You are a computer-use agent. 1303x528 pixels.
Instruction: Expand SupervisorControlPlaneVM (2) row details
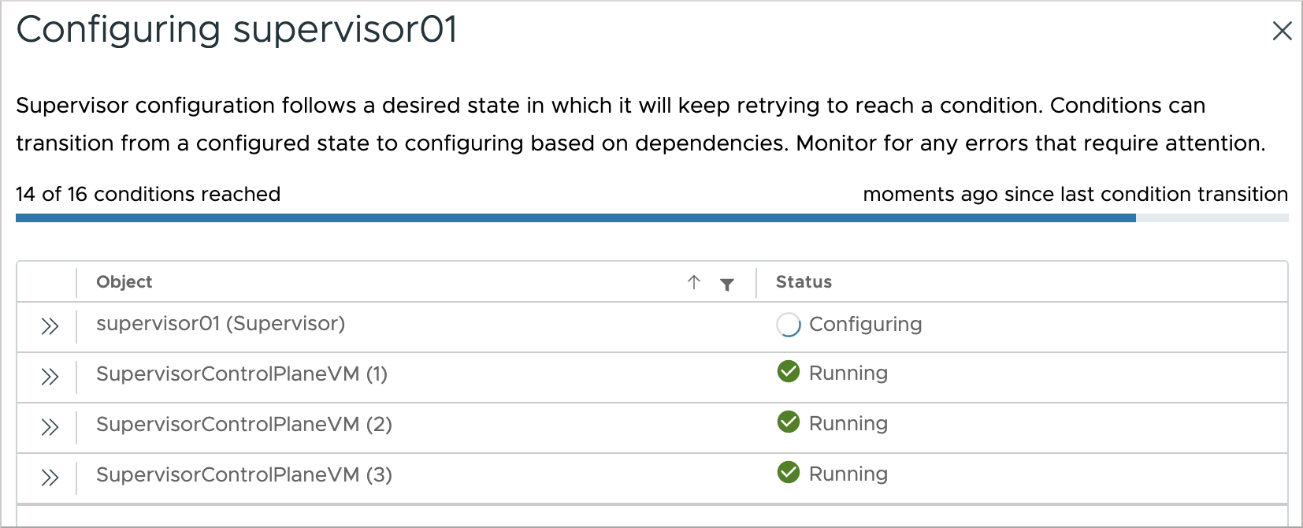coord(50,427)
